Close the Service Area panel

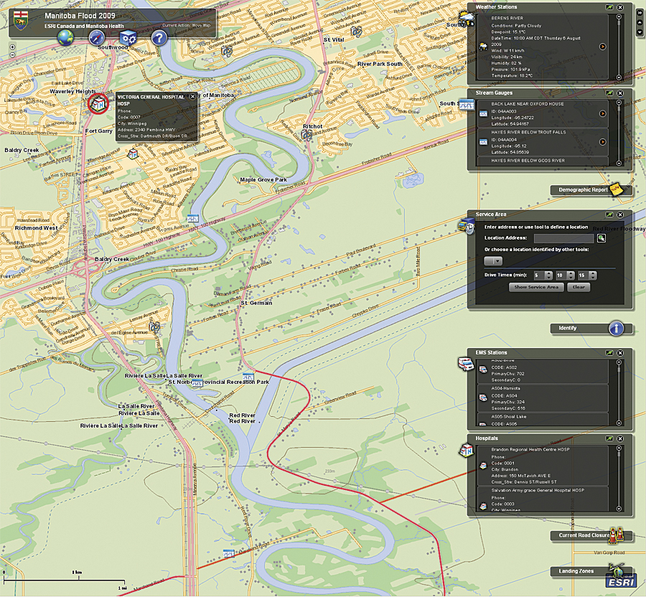pyautogui.click(x=620, y=215)
